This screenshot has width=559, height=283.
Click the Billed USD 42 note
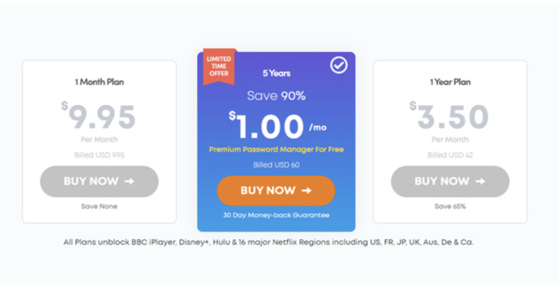click(x=450, y=155)
